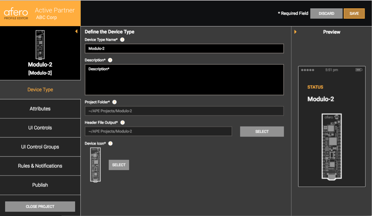Click the battery icon in phone preview
Screen dimensions: 372x216
tap(359, 70)
